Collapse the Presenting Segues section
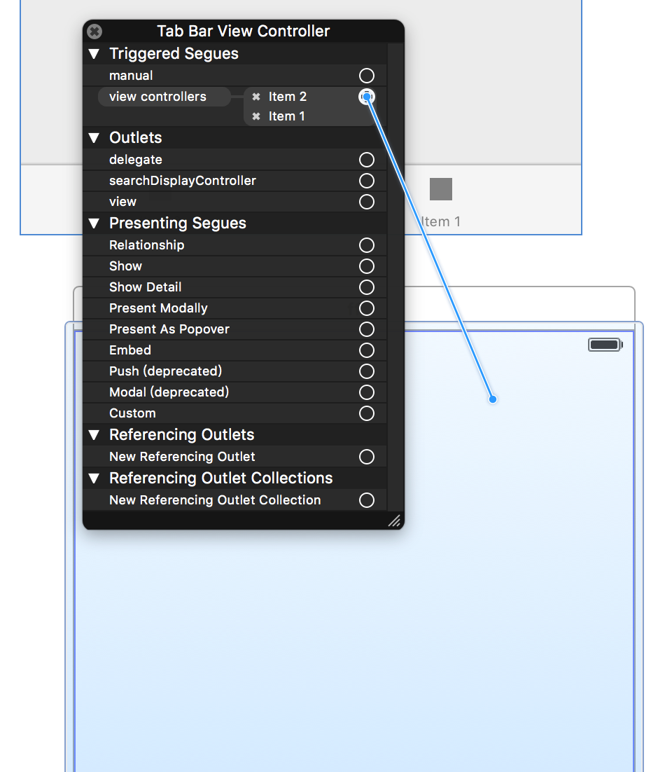 click(x=94, y=223)
